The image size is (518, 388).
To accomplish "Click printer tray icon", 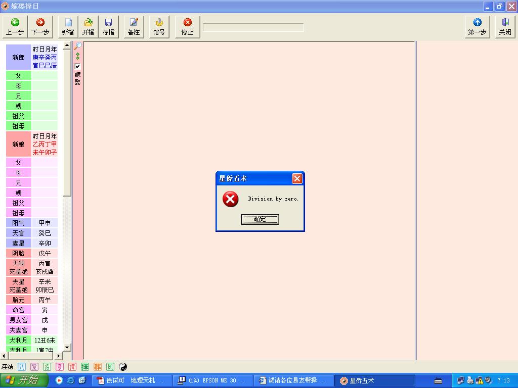I will pyautogui.click(x=470, y=381).
